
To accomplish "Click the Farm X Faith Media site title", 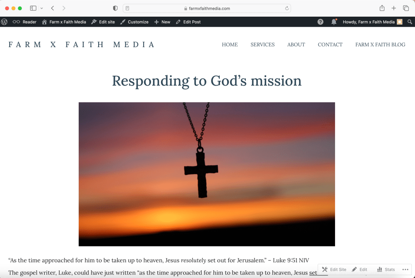I will pyautogui.click(x=82, y=45).
